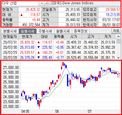Click the table scrollbar up arrow
The image size is (122, 115).
pos(118,36)
